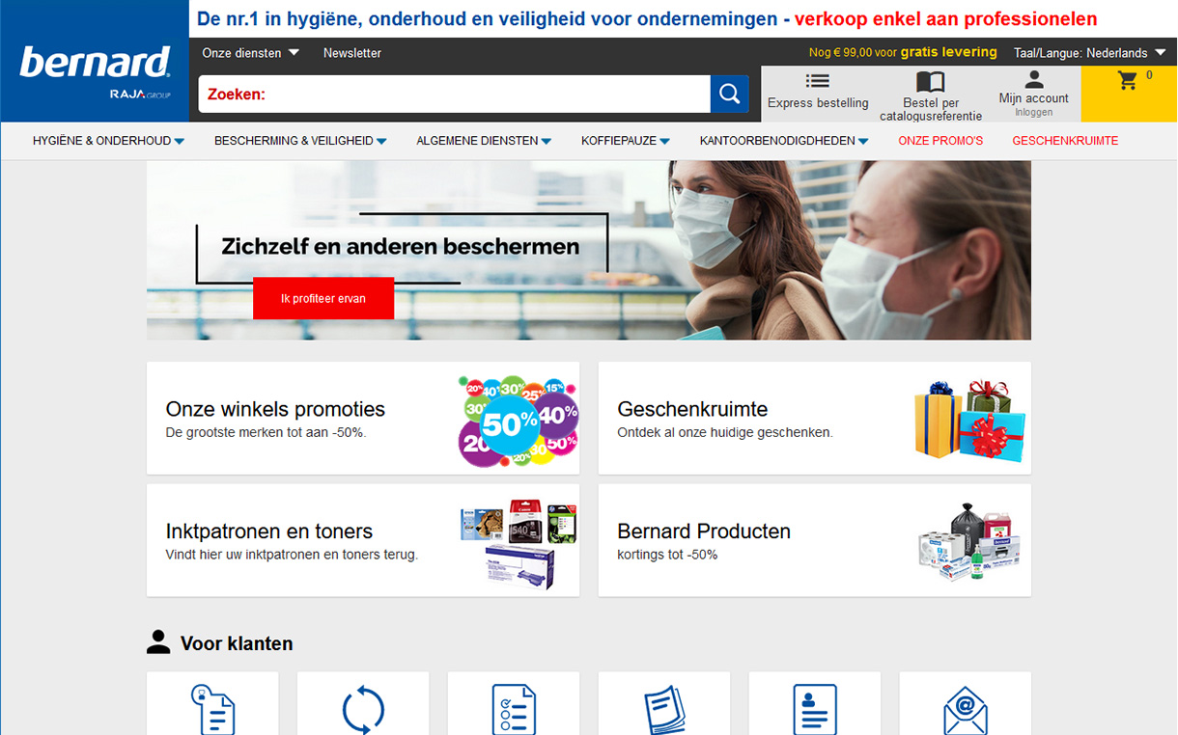Click the document with padlock icon
The image size is (1178, 735).
pyautogui.click(x=212, y=709)
